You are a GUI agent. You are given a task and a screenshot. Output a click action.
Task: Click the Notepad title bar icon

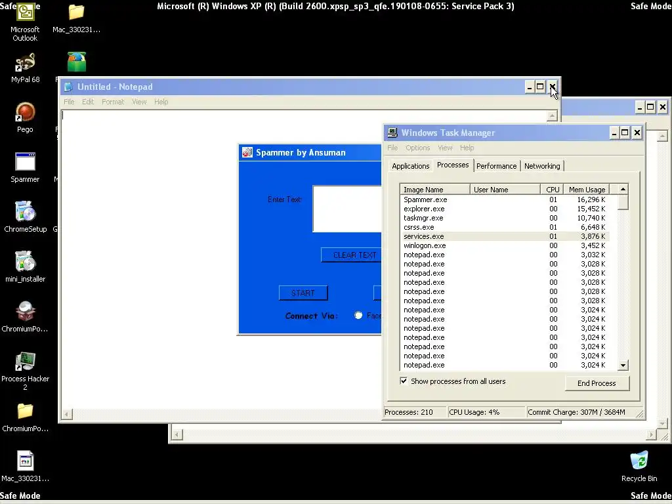coord(68,87)
